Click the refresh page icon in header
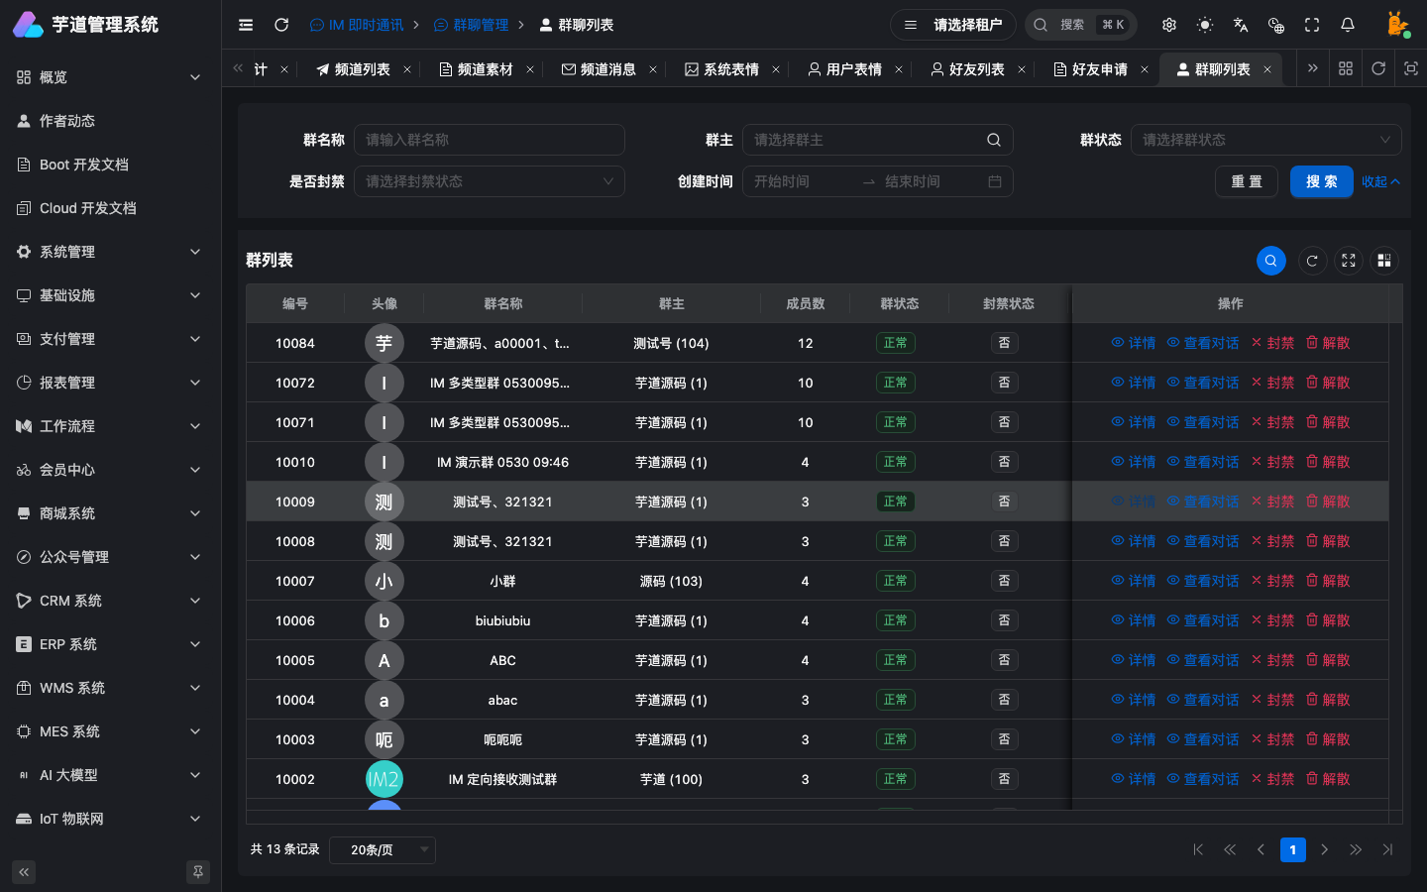Image resolution: width=1427 pixels, height=892 pixels. coord(281,25)
